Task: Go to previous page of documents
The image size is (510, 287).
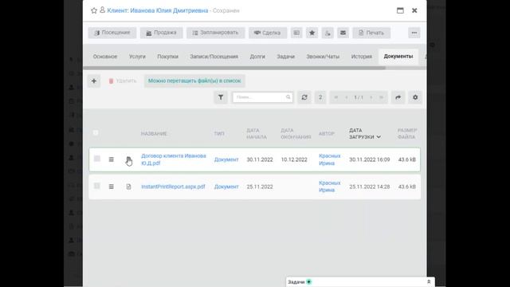Action: click(346, 97)
